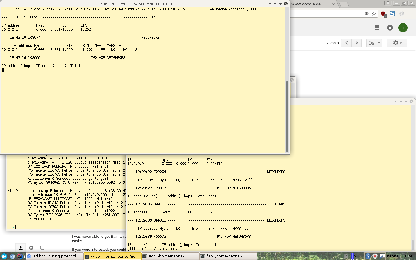Click roll-up arrow on the adb terminal title bar
This screenshot has height=260, width=416.
395,102
